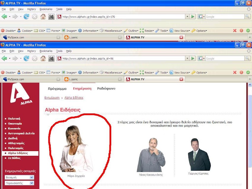Open Google search engine dropdown, front window

click(201, 58)
